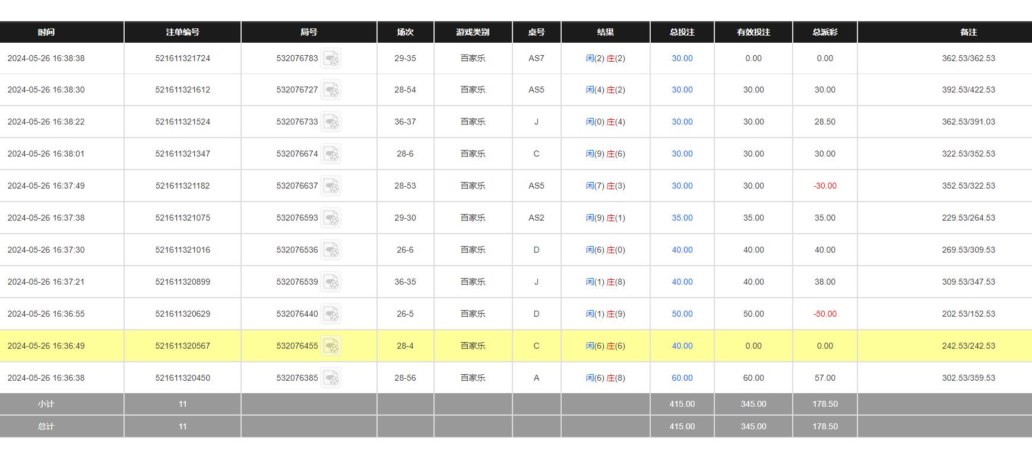The image size is (1032, 453).
Task: Click the result 闲(1) 庄(9) cell
Action: 606,314
